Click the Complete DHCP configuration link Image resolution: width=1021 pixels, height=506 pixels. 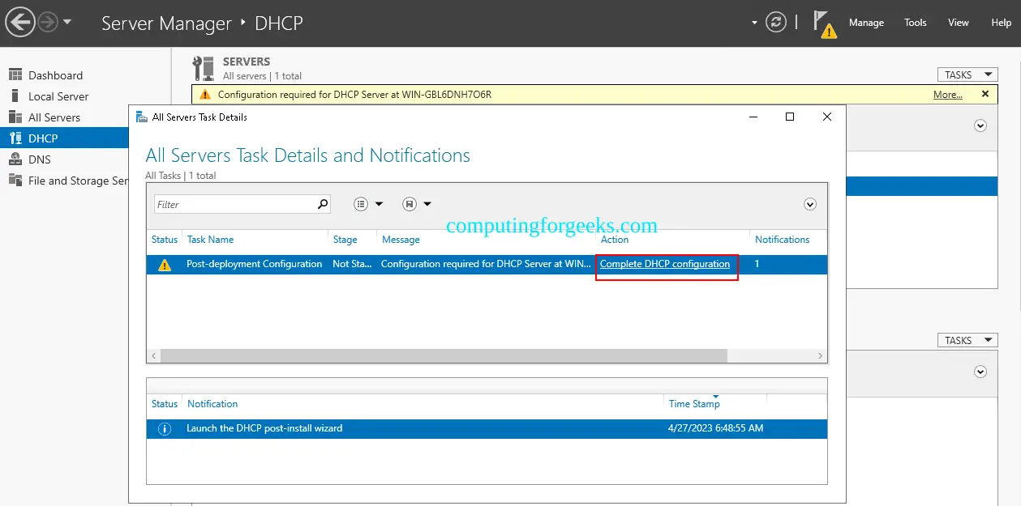(x=665, y=264)
